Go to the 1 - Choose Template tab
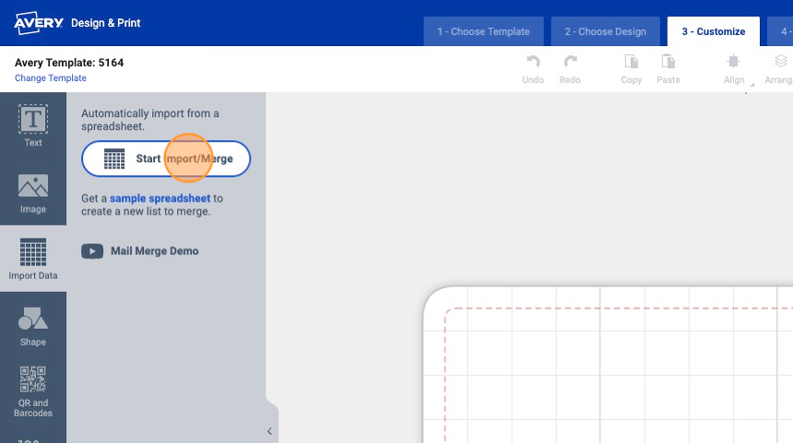The height and width of the screenshot is (443, 793). tap(483, 31)
